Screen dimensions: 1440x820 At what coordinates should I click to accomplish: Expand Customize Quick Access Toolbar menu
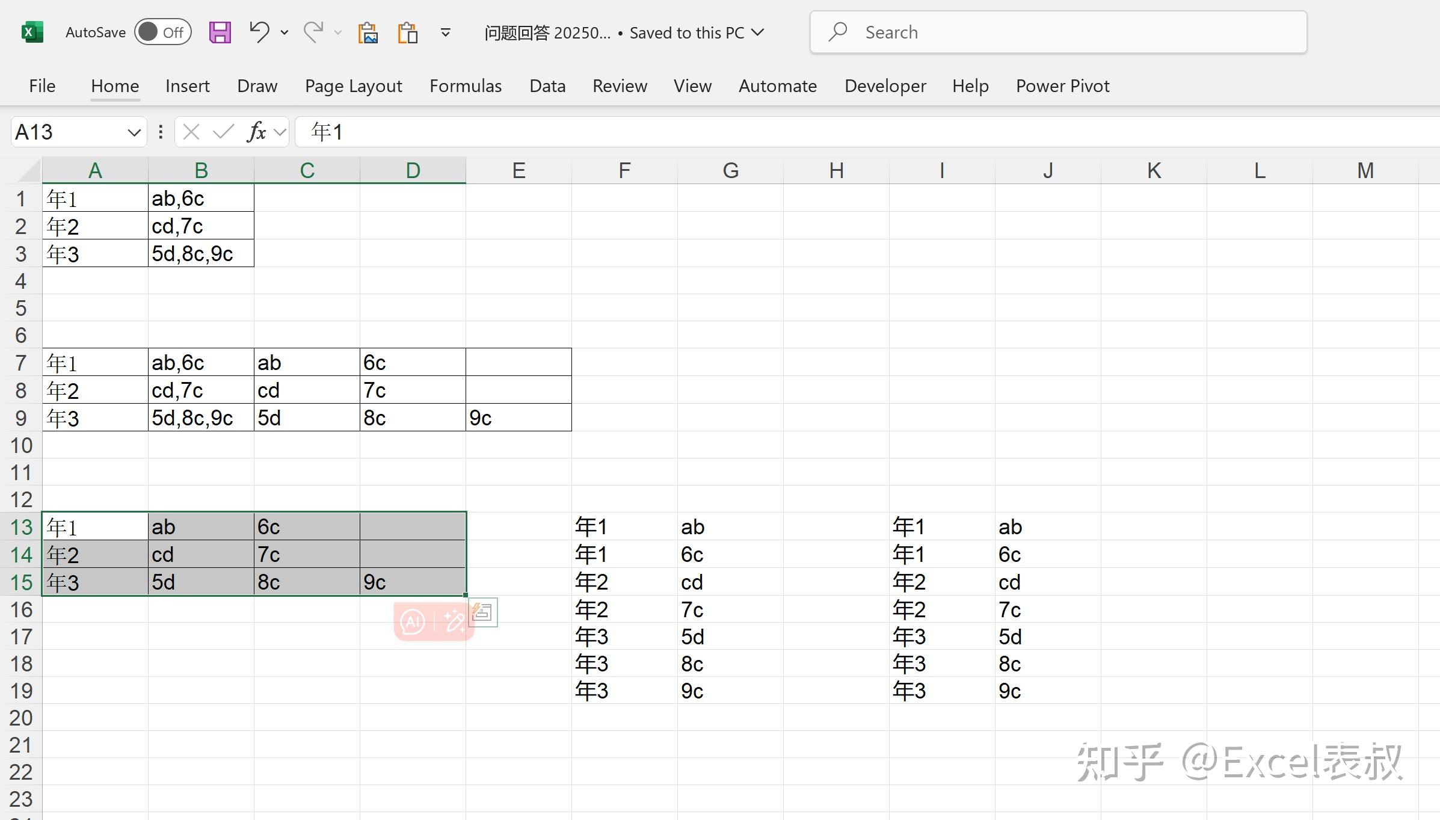click(446, 32)
